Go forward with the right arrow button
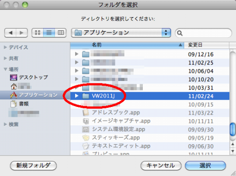The height and width of the screenshot is (176, 236). click(x=22, y=33)
